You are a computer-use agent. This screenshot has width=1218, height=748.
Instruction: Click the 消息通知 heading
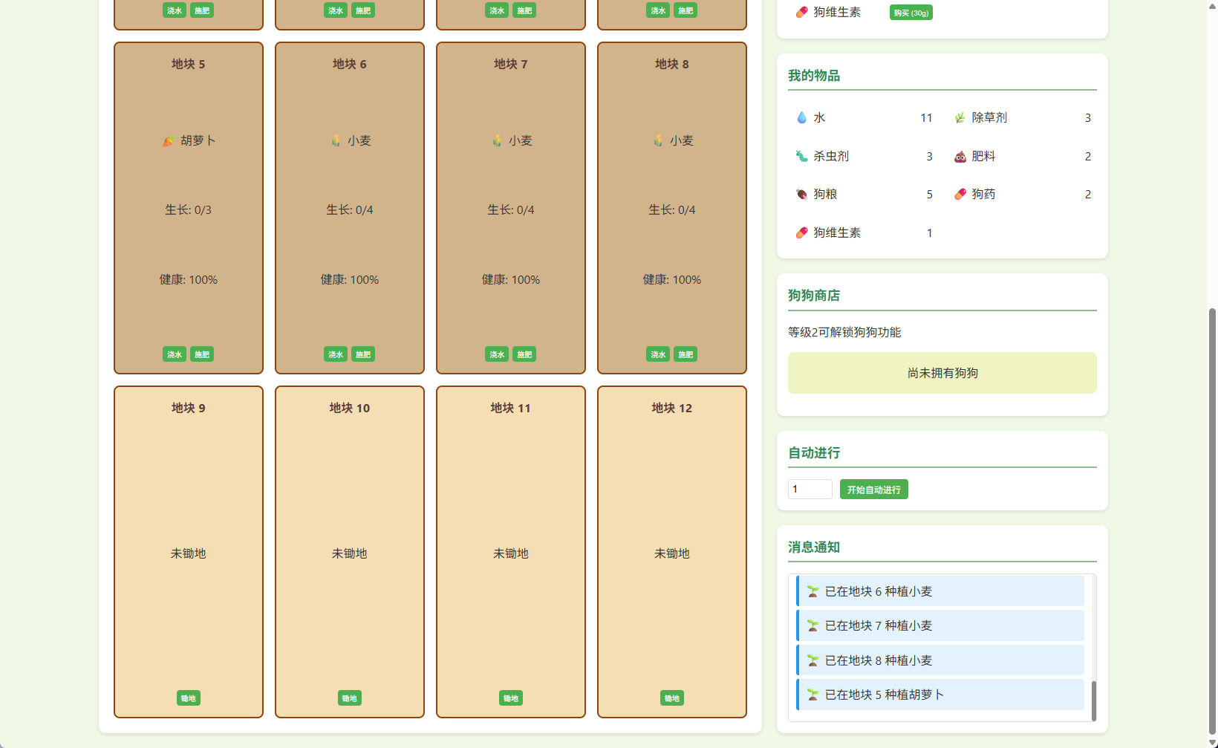point(814,547)
